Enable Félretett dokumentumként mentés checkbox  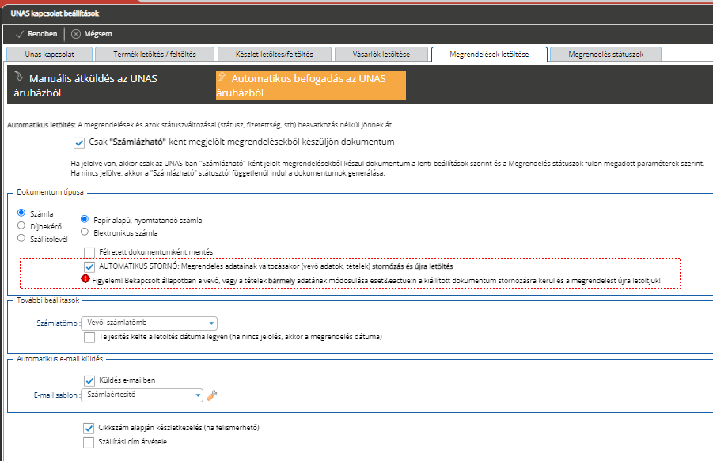coord(89,252)
